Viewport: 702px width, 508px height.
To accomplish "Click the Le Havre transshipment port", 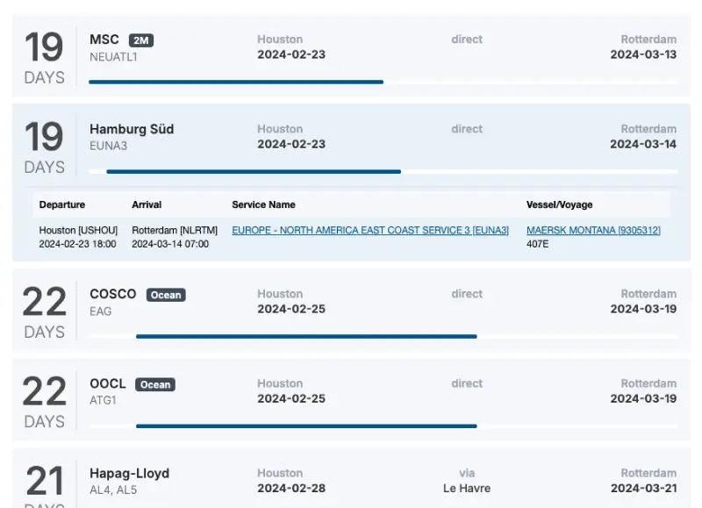I will tap(467, 488).
